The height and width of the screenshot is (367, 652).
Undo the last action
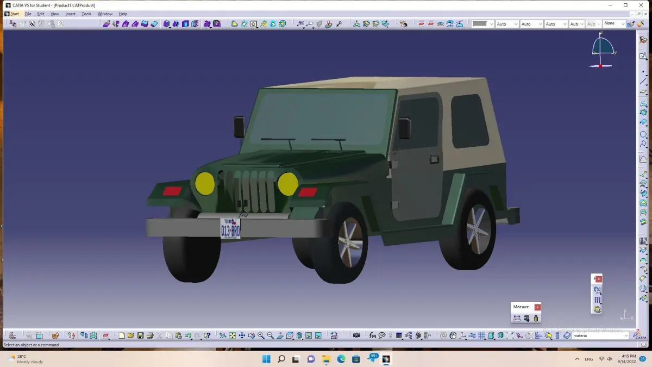[187, 335]
